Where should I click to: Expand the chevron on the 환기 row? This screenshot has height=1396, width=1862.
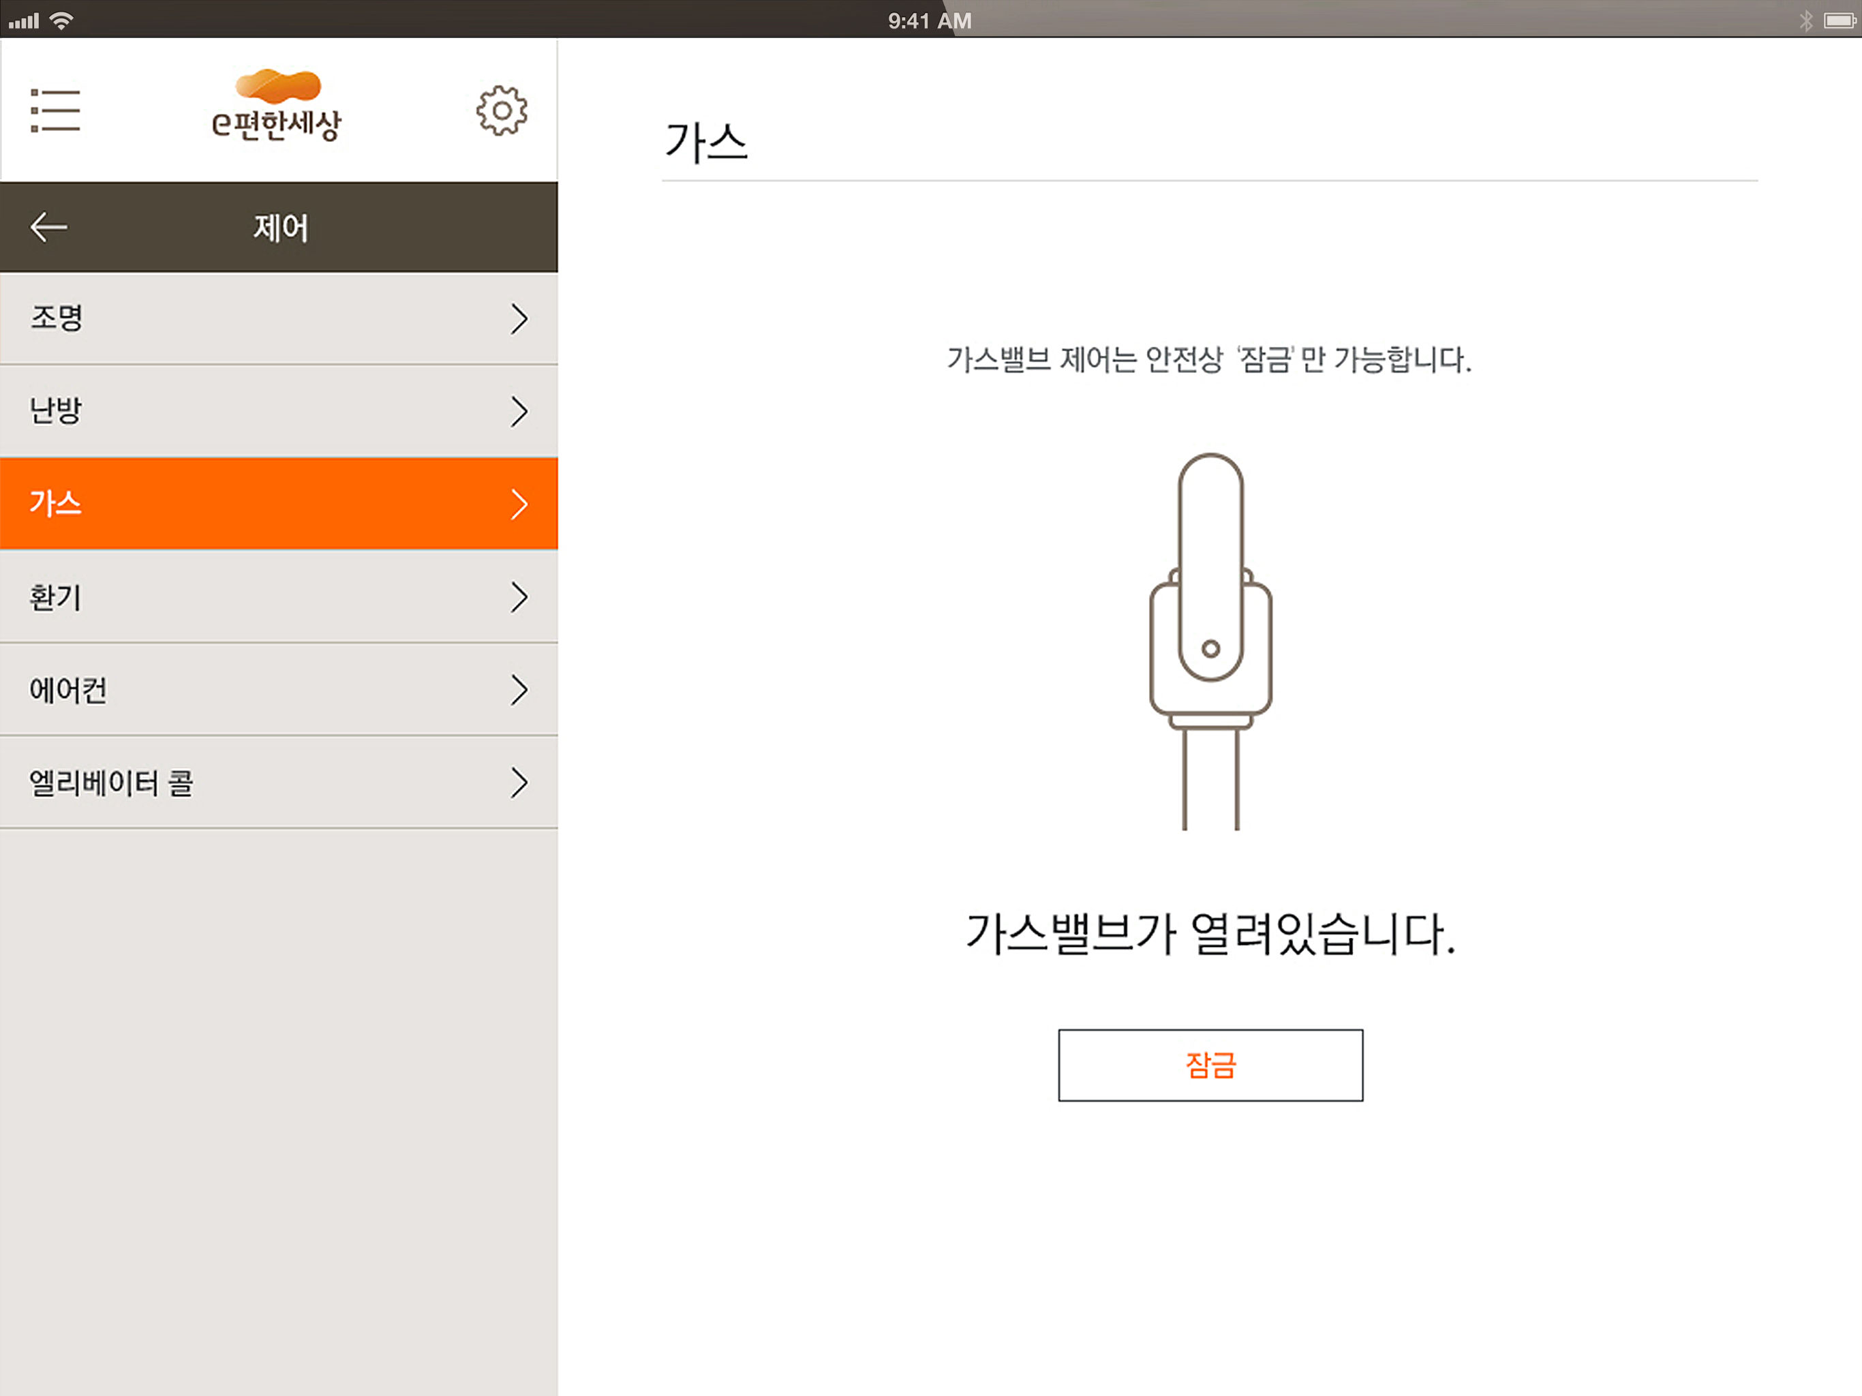pos(519,597)
